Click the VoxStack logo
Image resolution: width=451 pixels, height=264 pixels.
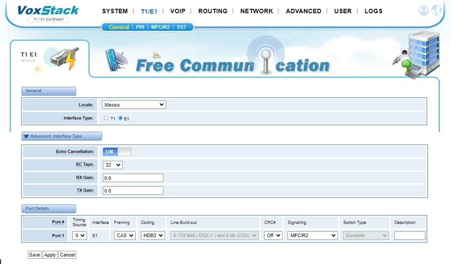48,10
